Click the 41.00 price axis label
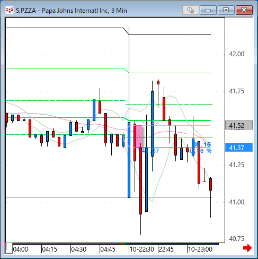This screenshot has height=259, width=258. 236,202
